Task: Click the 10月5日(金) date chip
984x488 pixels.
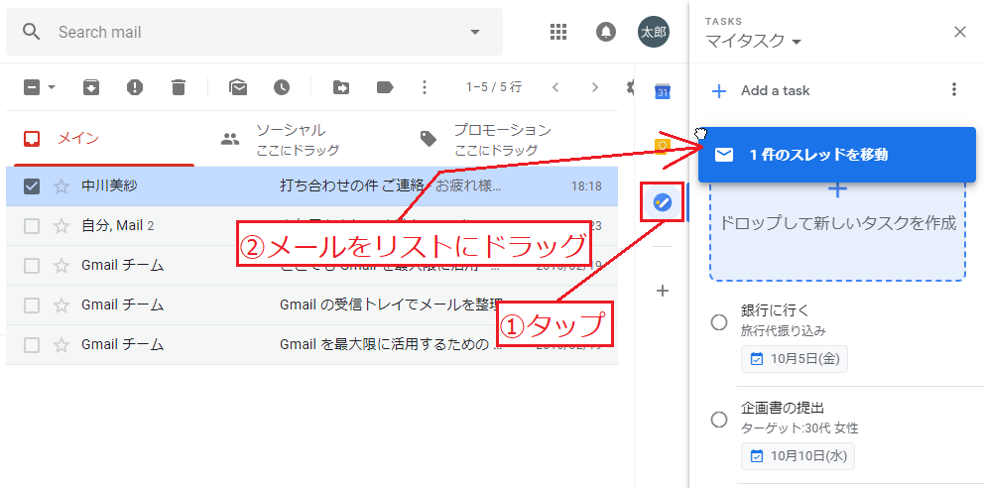Action: [x=794, y=359]
